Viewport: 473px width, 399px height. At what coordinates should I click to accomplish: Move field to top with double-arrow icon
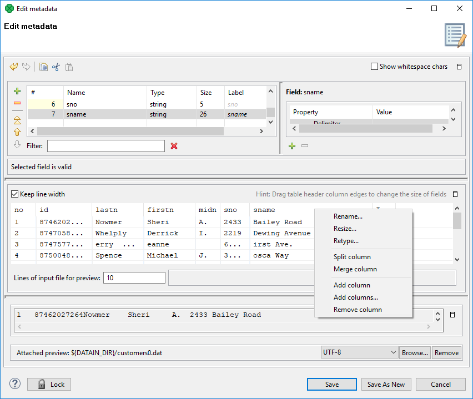tap(17, 119)
